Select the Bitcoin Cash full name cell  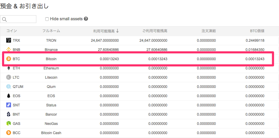tap(51, 133)
